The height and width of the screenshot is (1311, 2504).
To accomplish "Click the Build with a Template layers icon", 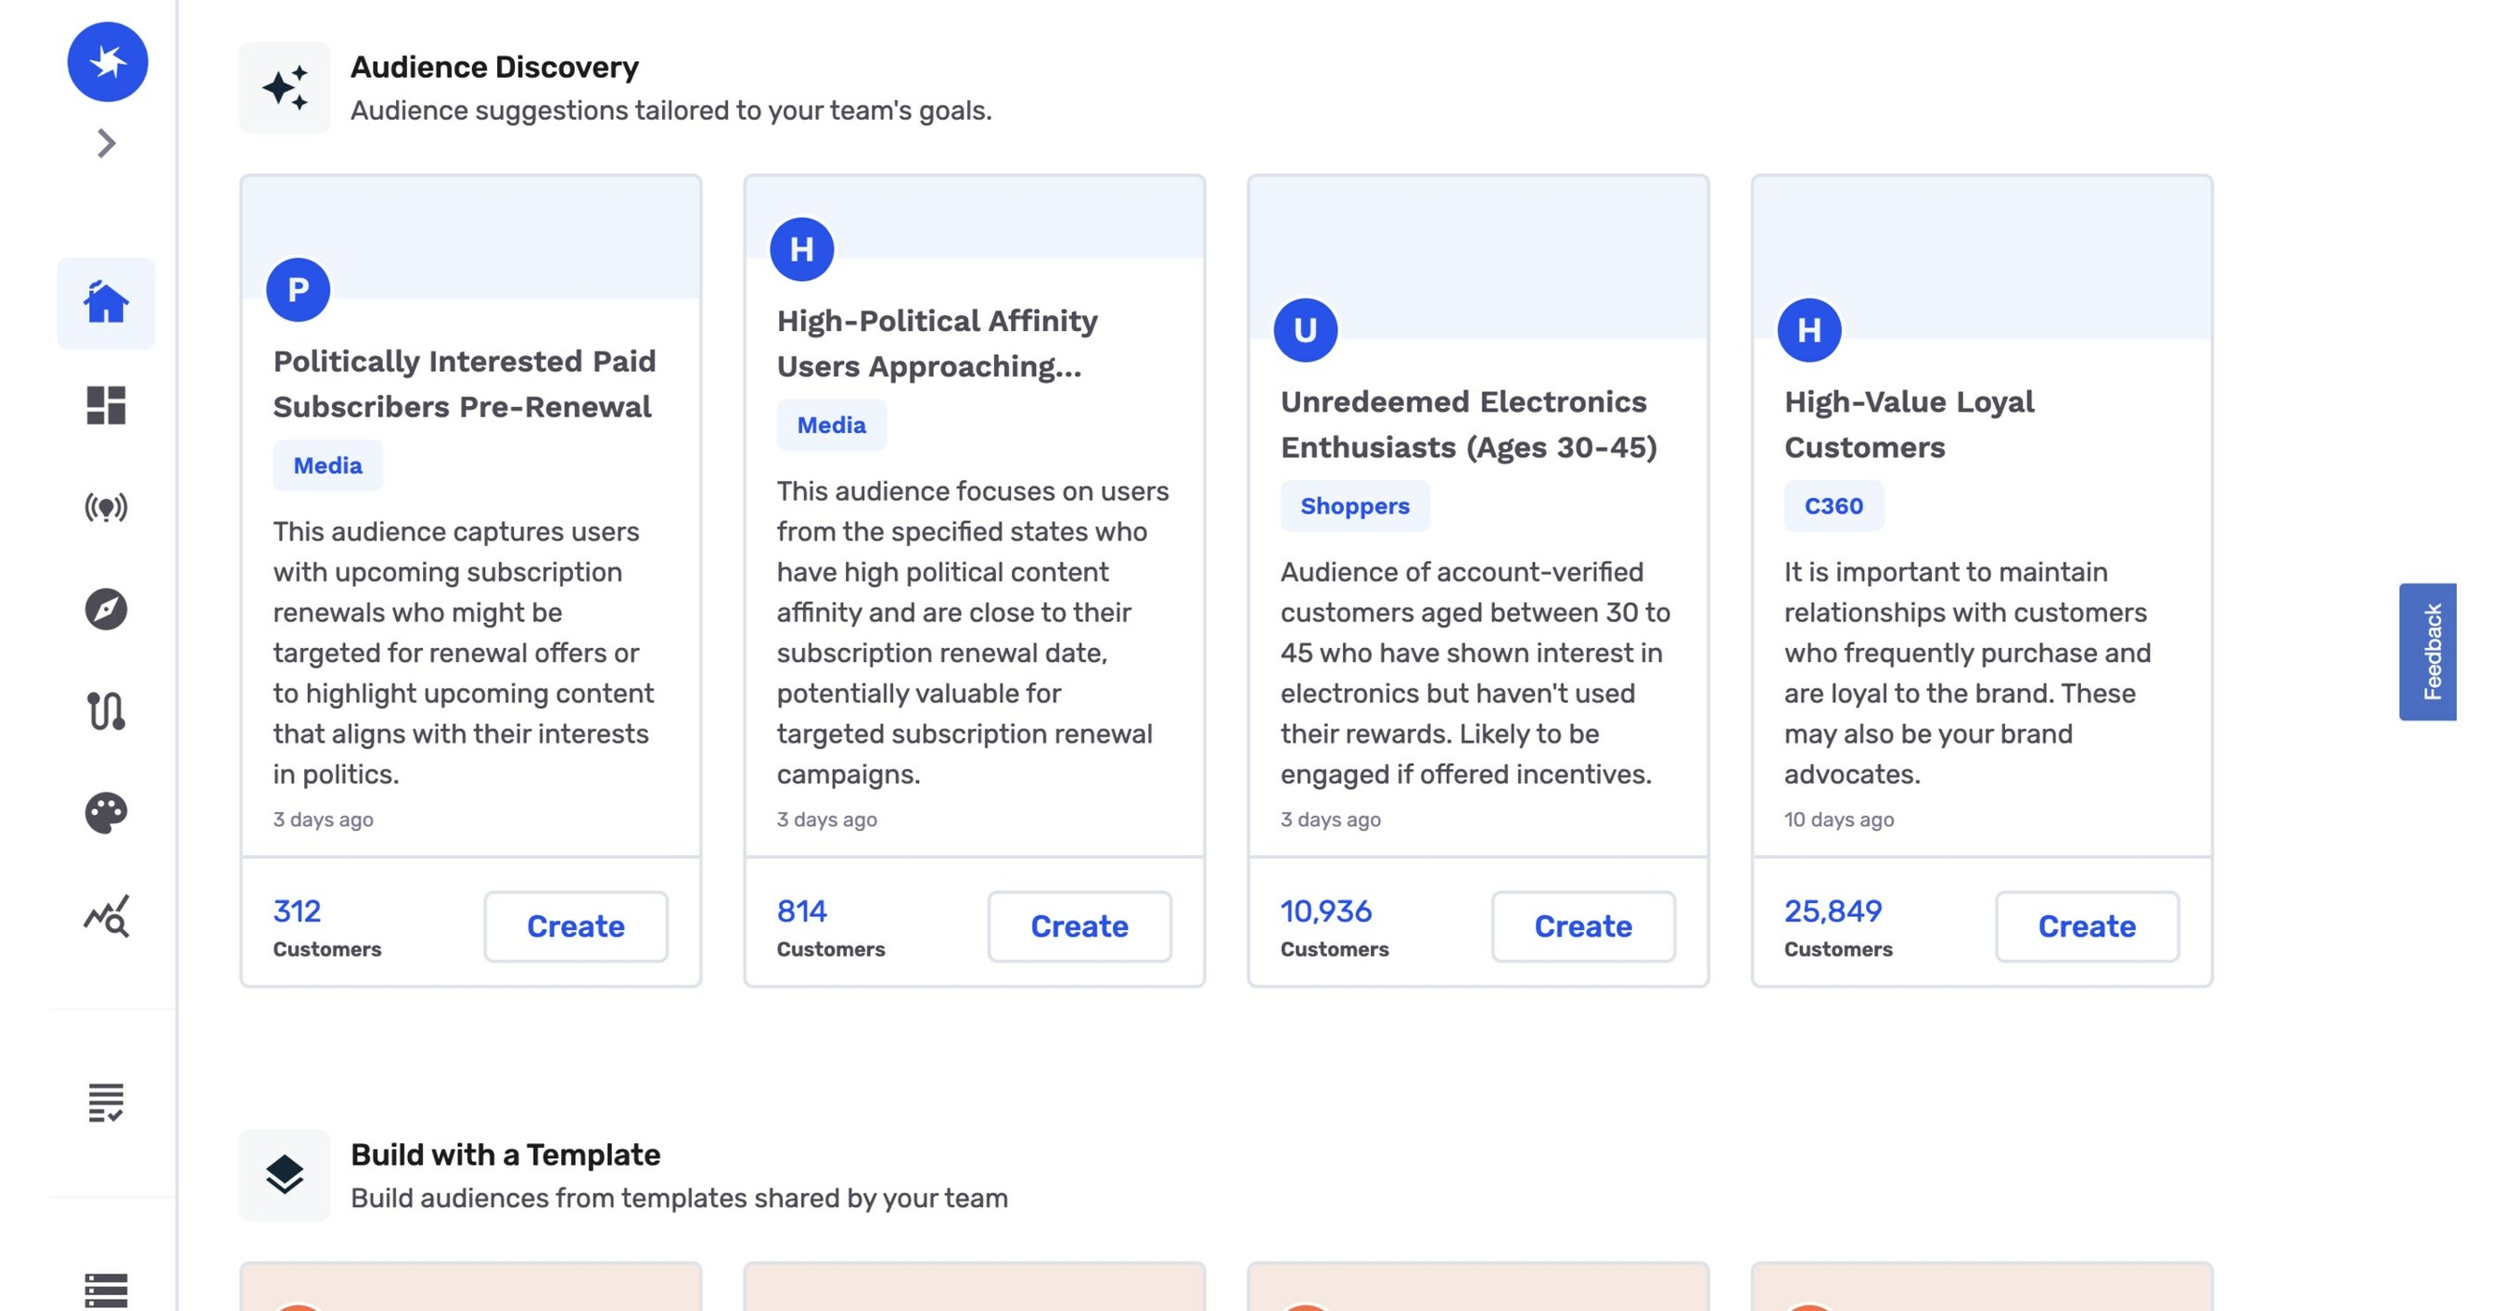I will pyautogui.click(x=287, y=1176).
